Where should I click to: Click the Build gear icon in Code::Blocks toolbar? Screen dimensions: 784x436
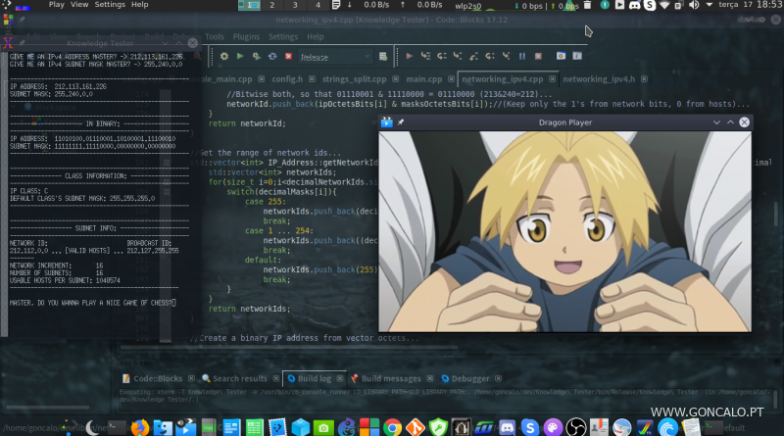[224, 57]
